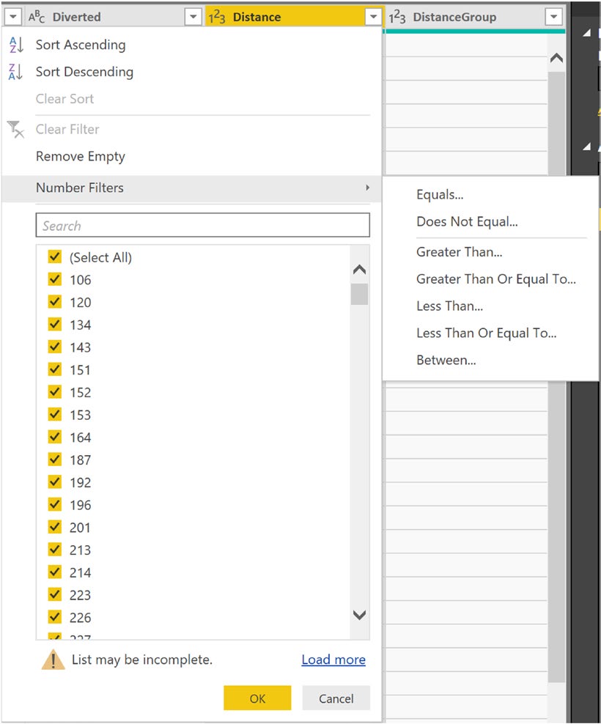Click the Diverted column header

pyautogui.click(x=113, y=17)
